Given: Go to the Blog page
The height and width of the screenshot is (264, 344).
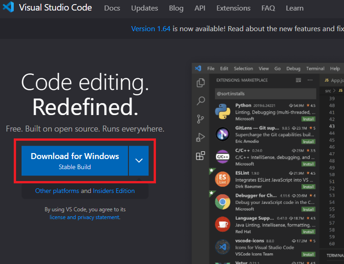Looking at the screenshot, I should [176, 8].
